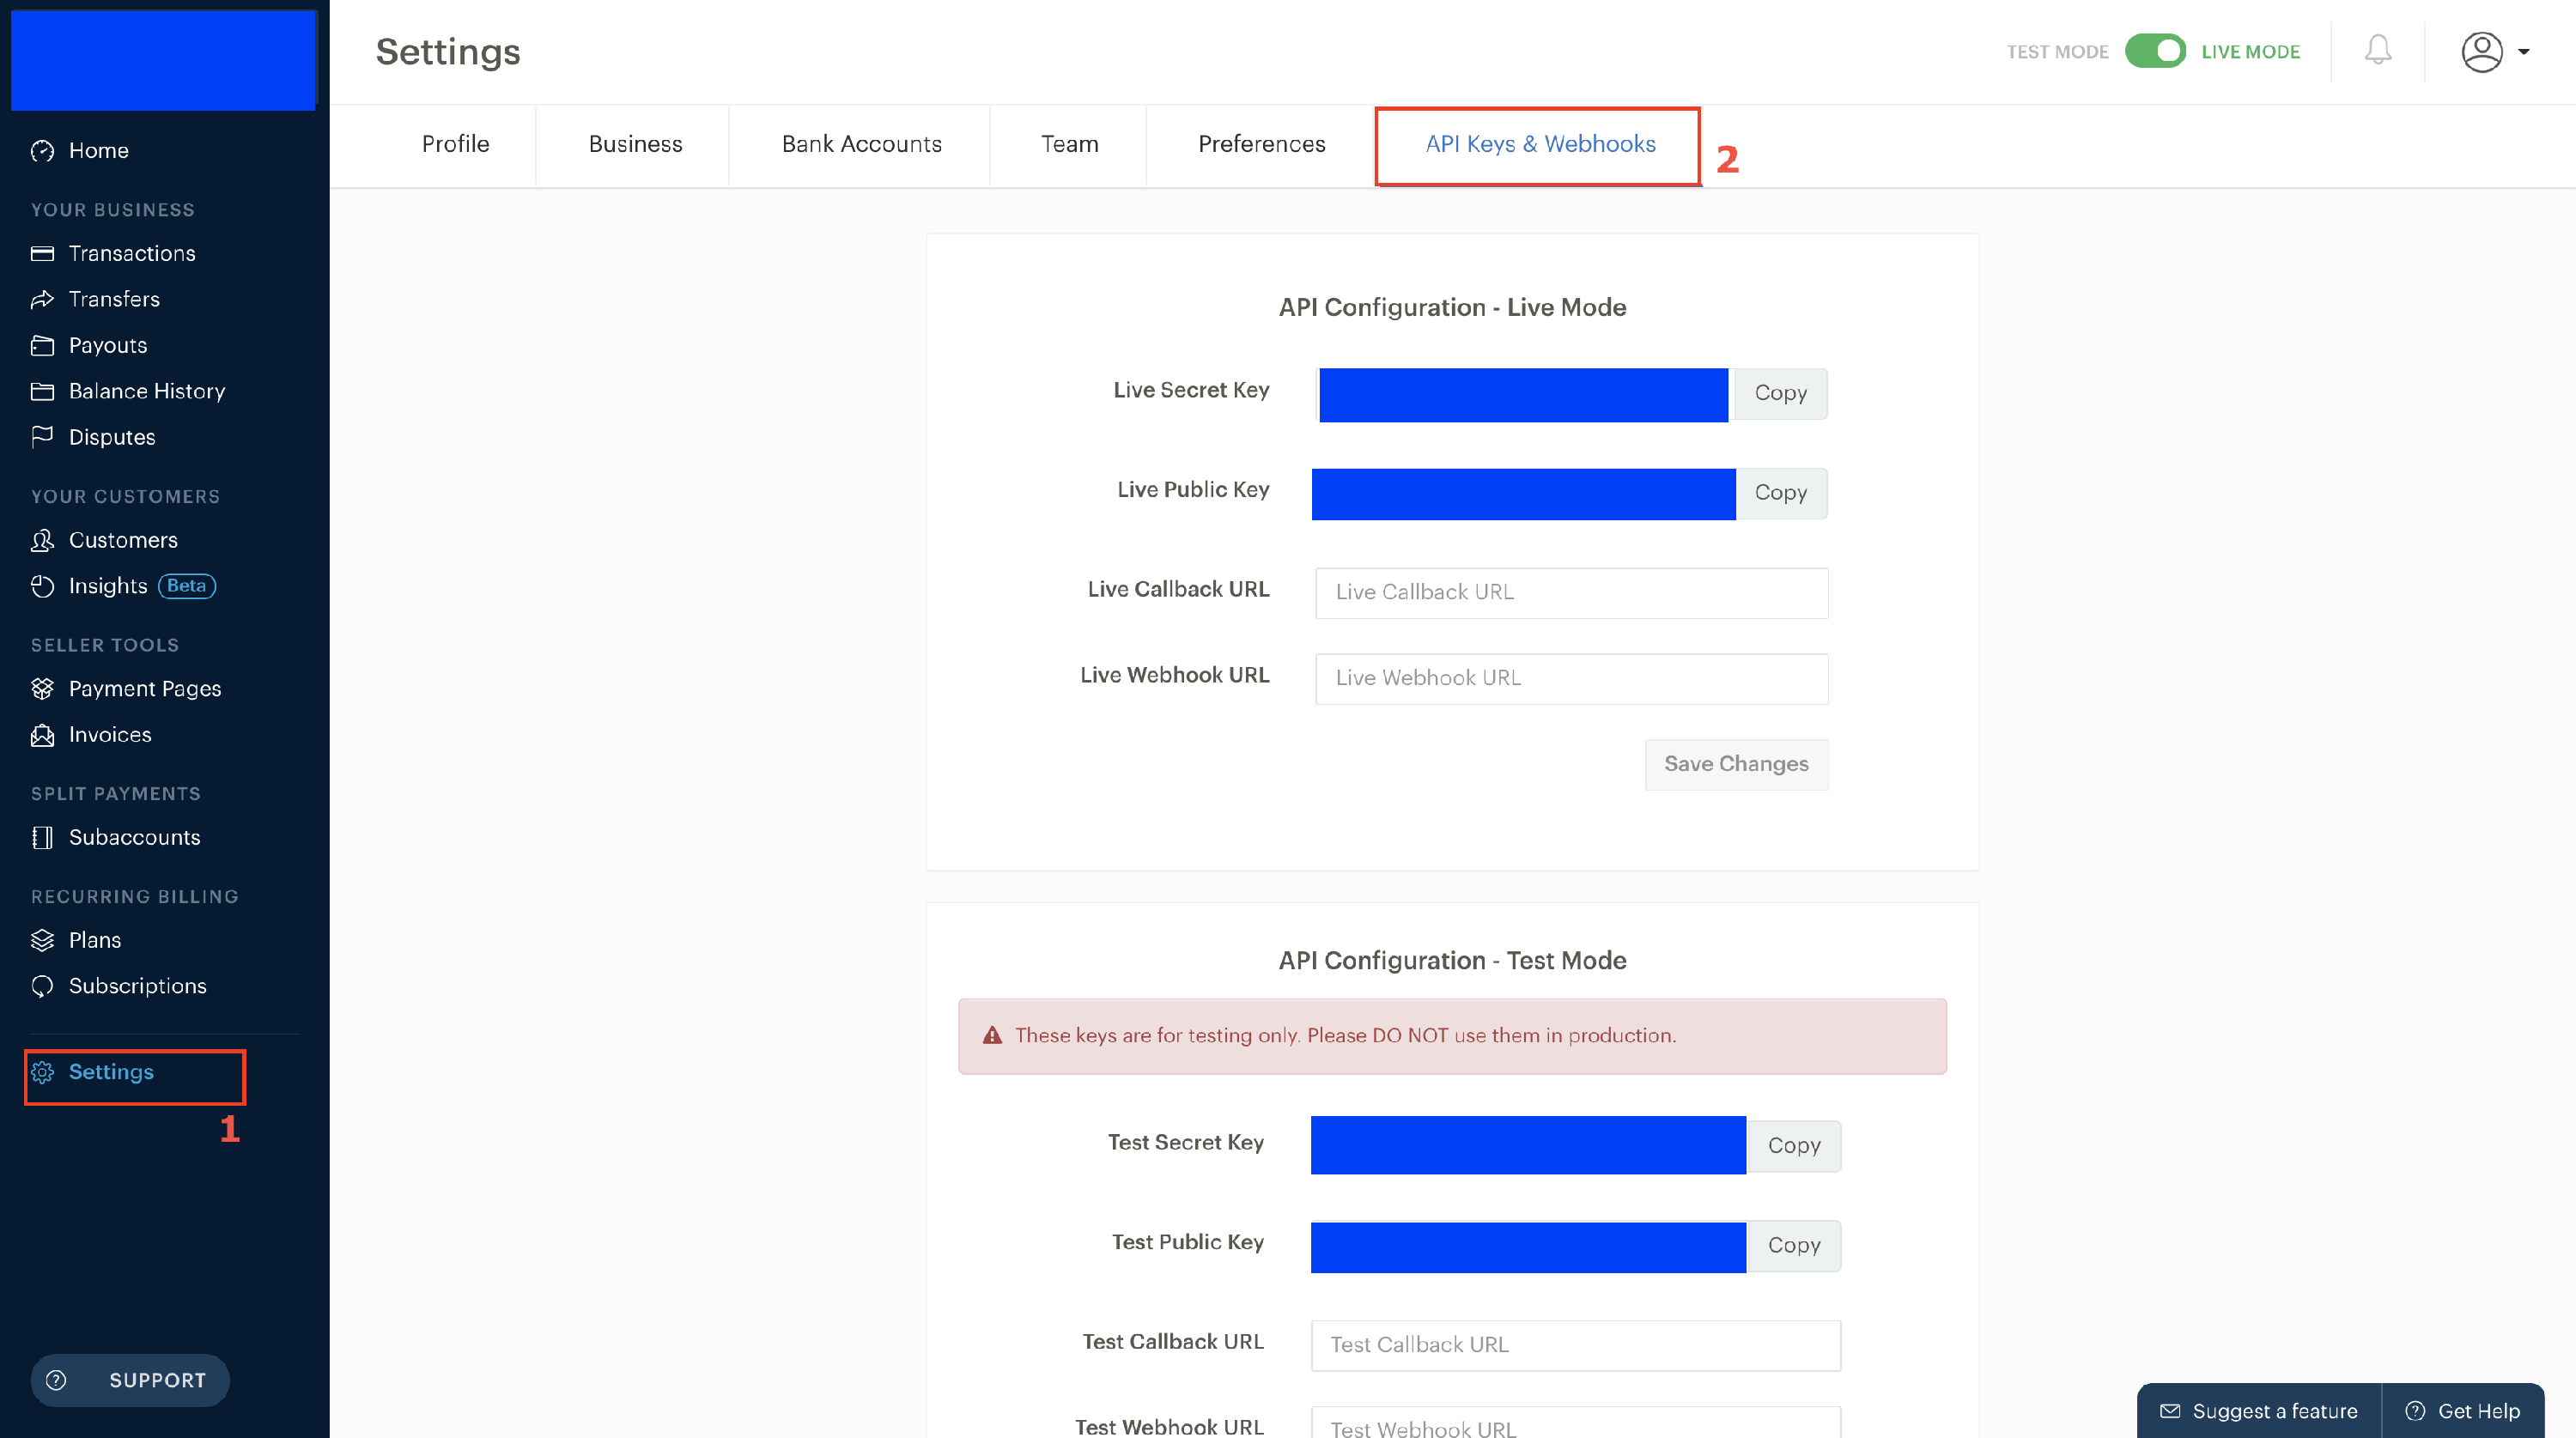Copy the Live Public Key

coord(1781,494)
